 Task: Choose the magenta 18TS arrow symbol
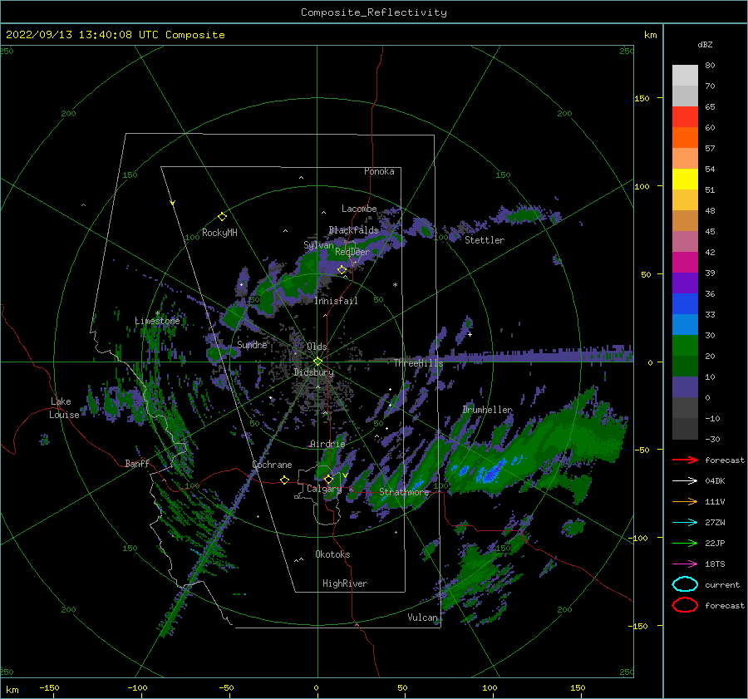685,564
